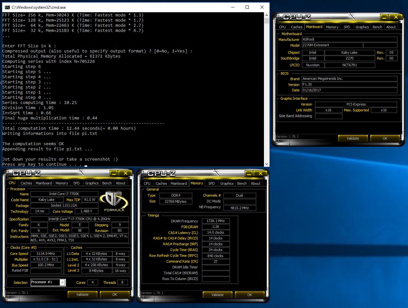Click the manufacturer field ASRock

(x=349, y=39)
